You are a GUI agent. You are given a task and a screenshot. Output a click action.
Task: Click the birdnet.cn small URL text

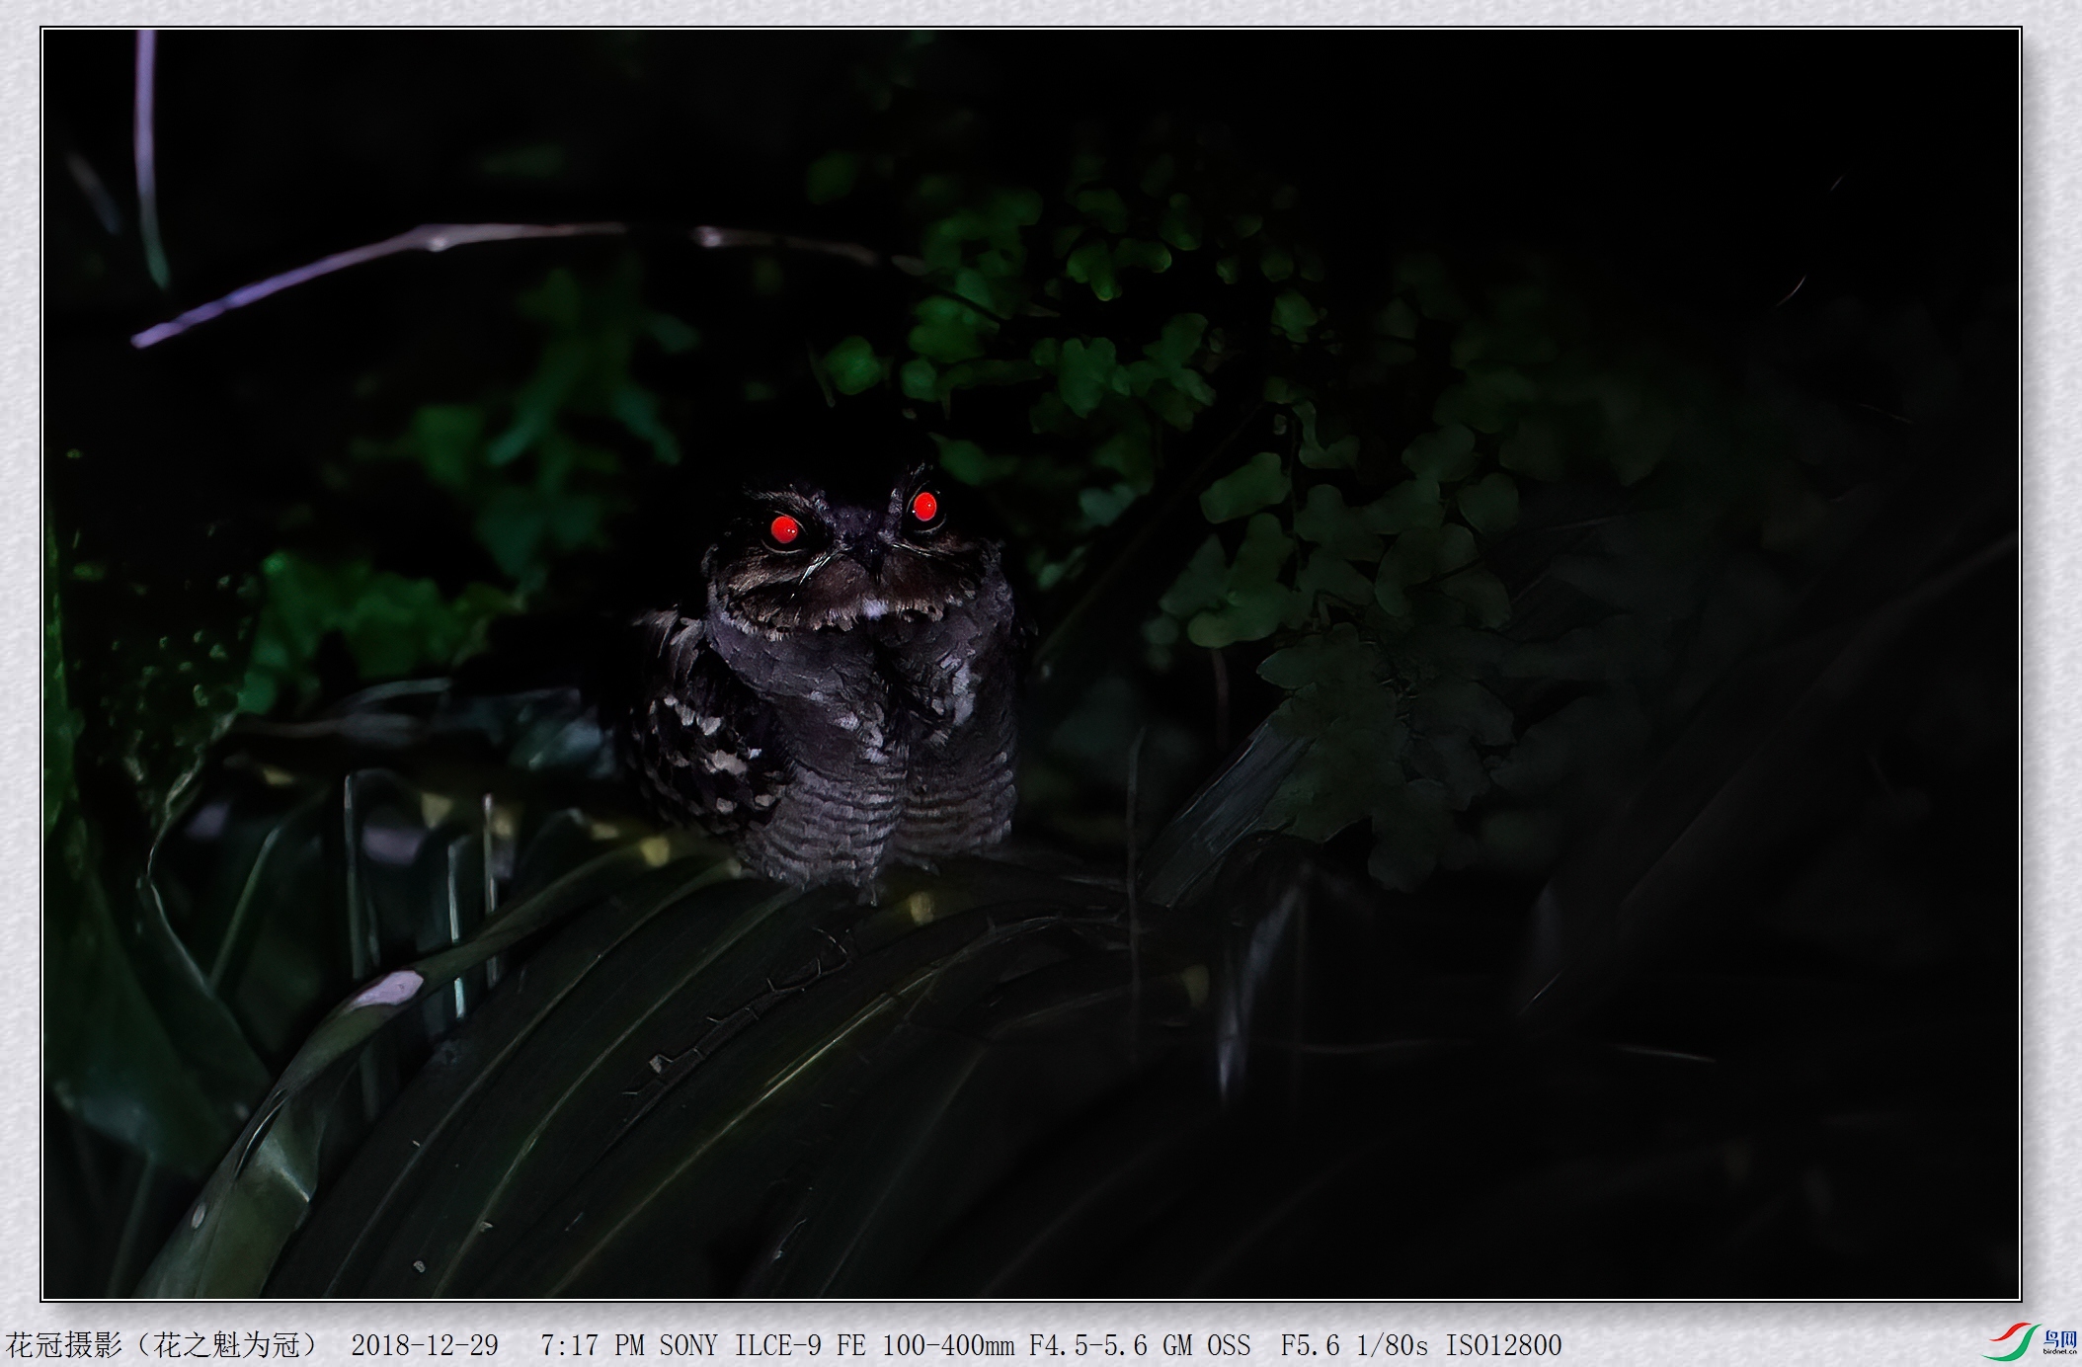[x=2059, y=1352]
